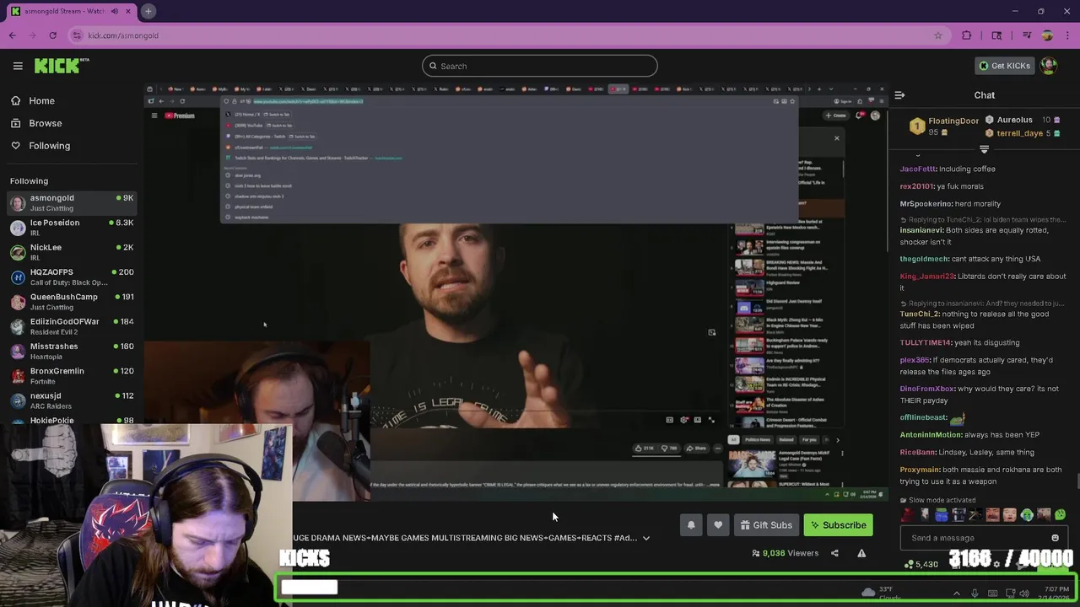
Task: View Aureolus gifter entry
Action: click(x=1022, y=120)
